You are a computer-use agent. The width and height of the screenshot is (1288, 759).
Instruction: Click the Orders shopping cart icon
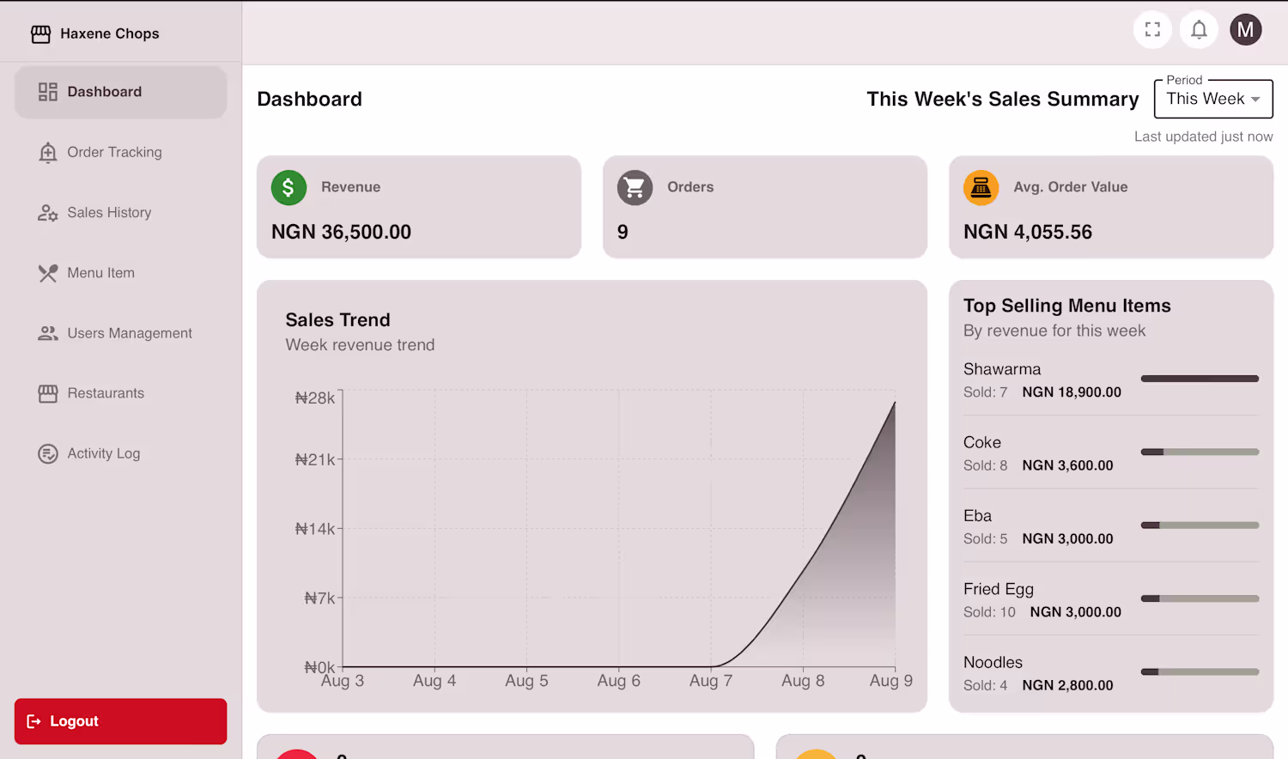click(x=635, y=187)
